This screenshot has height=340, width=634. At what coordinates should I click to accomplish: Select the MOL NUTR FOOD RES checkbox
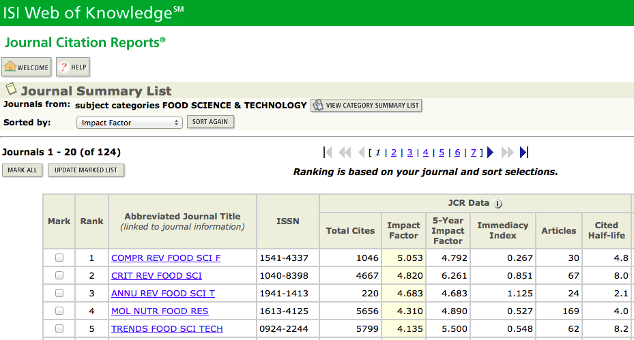(59, 311)
